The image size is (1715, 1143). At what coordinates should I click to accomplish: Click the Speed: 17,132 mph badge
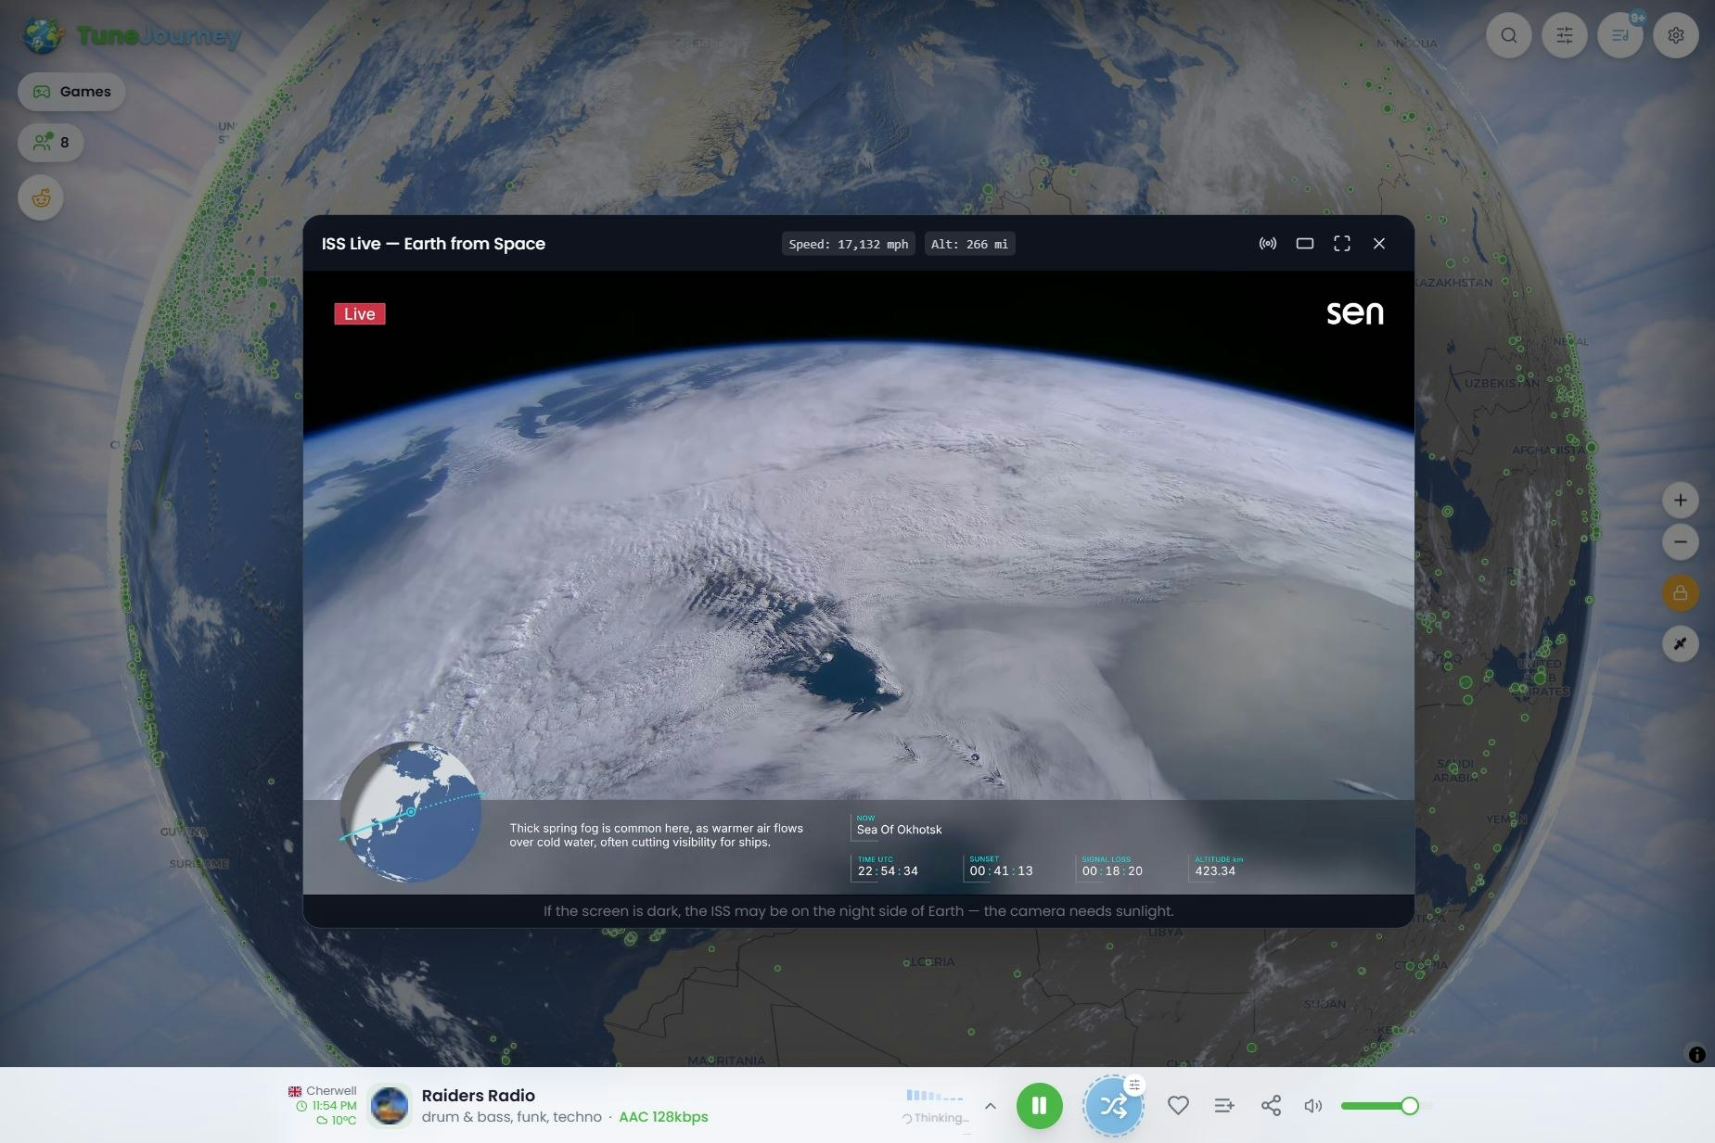click(849, 244)
